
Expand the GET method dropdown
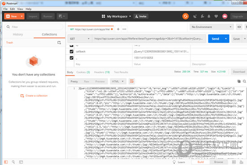(x=79, y=39)
